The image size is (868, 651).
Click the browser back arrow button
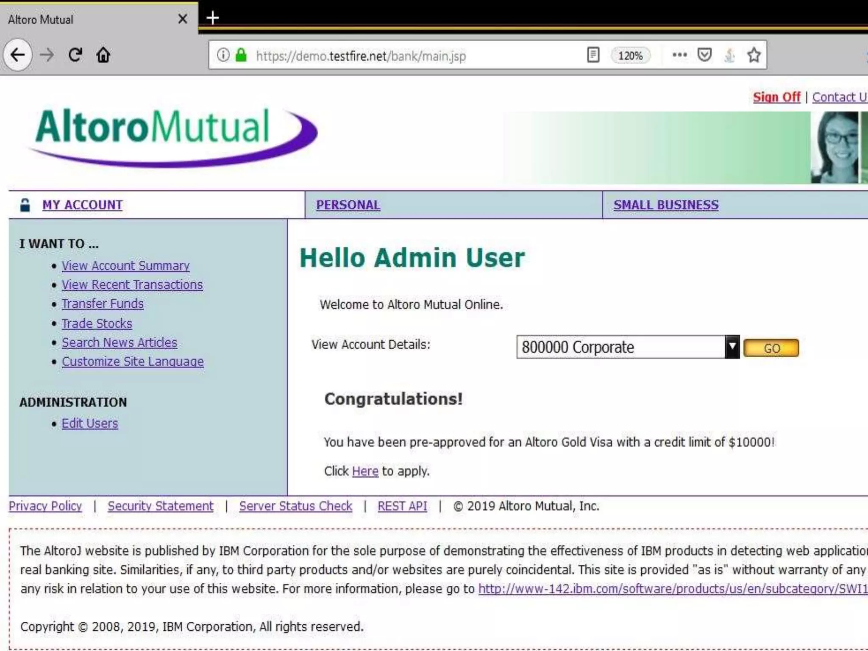[x=18, y=55]
